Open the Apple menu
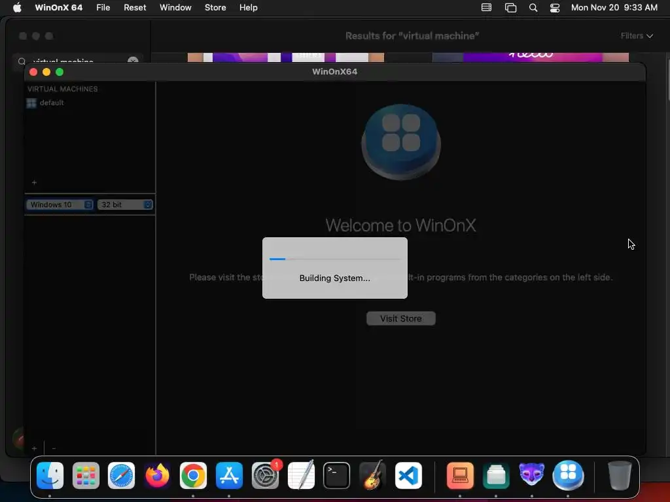Image resolution: width=670 pixels, height=502 pixels. 17,8
